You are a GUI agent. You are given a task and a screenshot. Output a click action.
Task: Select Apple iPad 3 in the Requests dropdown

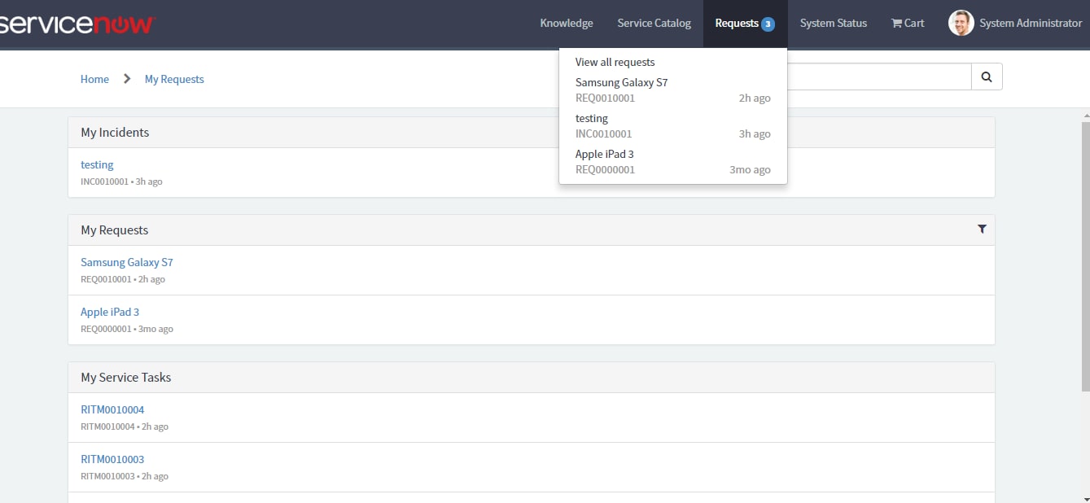604,154
